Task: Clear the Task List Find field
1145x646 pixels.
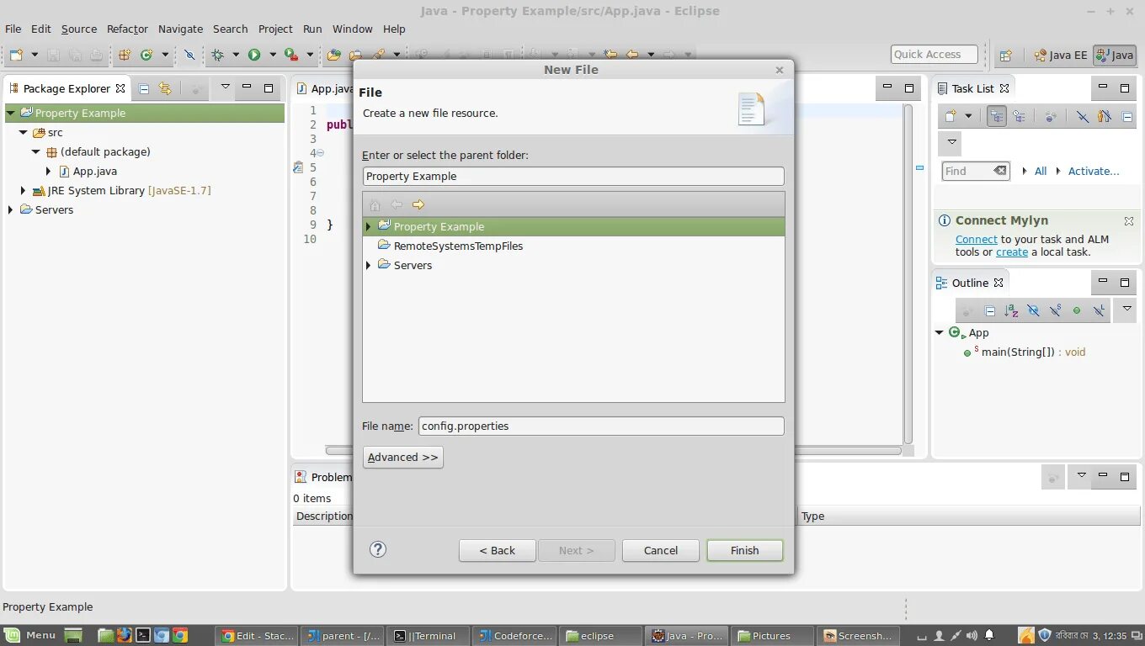Action: 999,171
